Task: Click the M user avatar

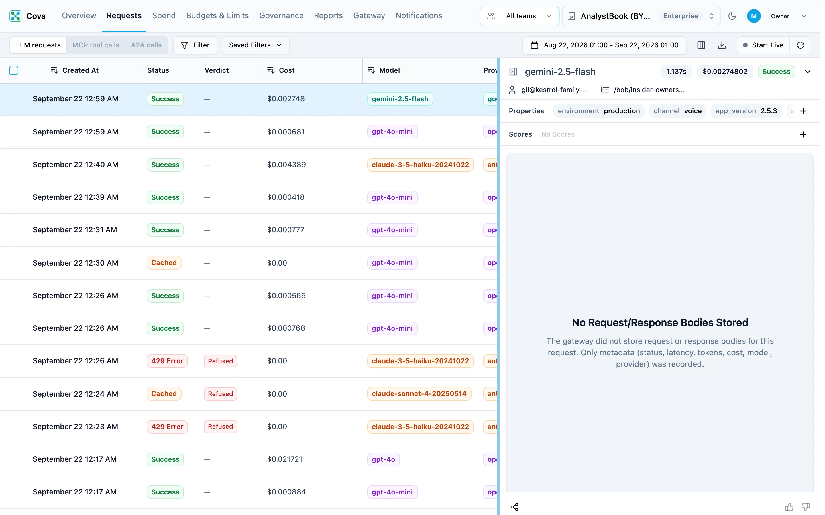Action: (x=753, y=16)
